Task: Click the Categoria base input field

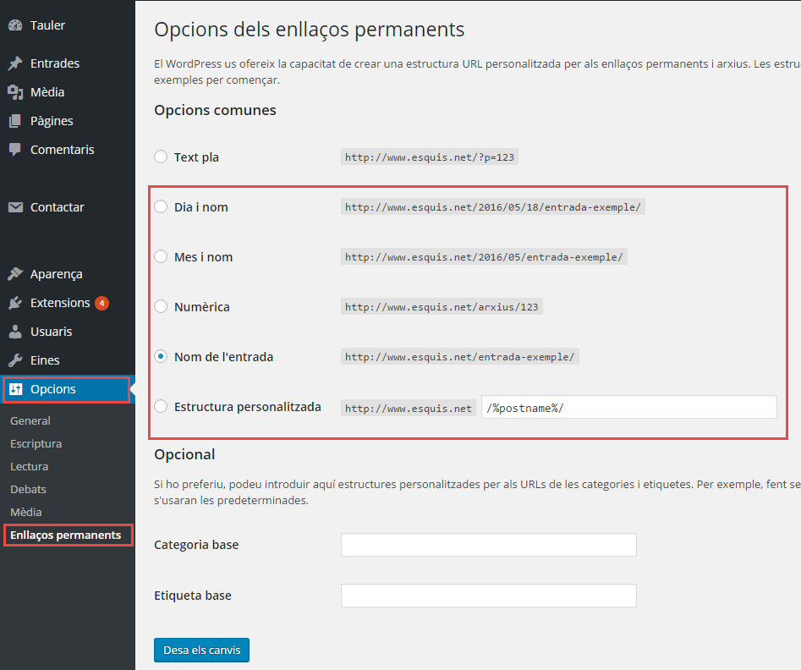Action: pyautogui.click(x=488, y=545)
